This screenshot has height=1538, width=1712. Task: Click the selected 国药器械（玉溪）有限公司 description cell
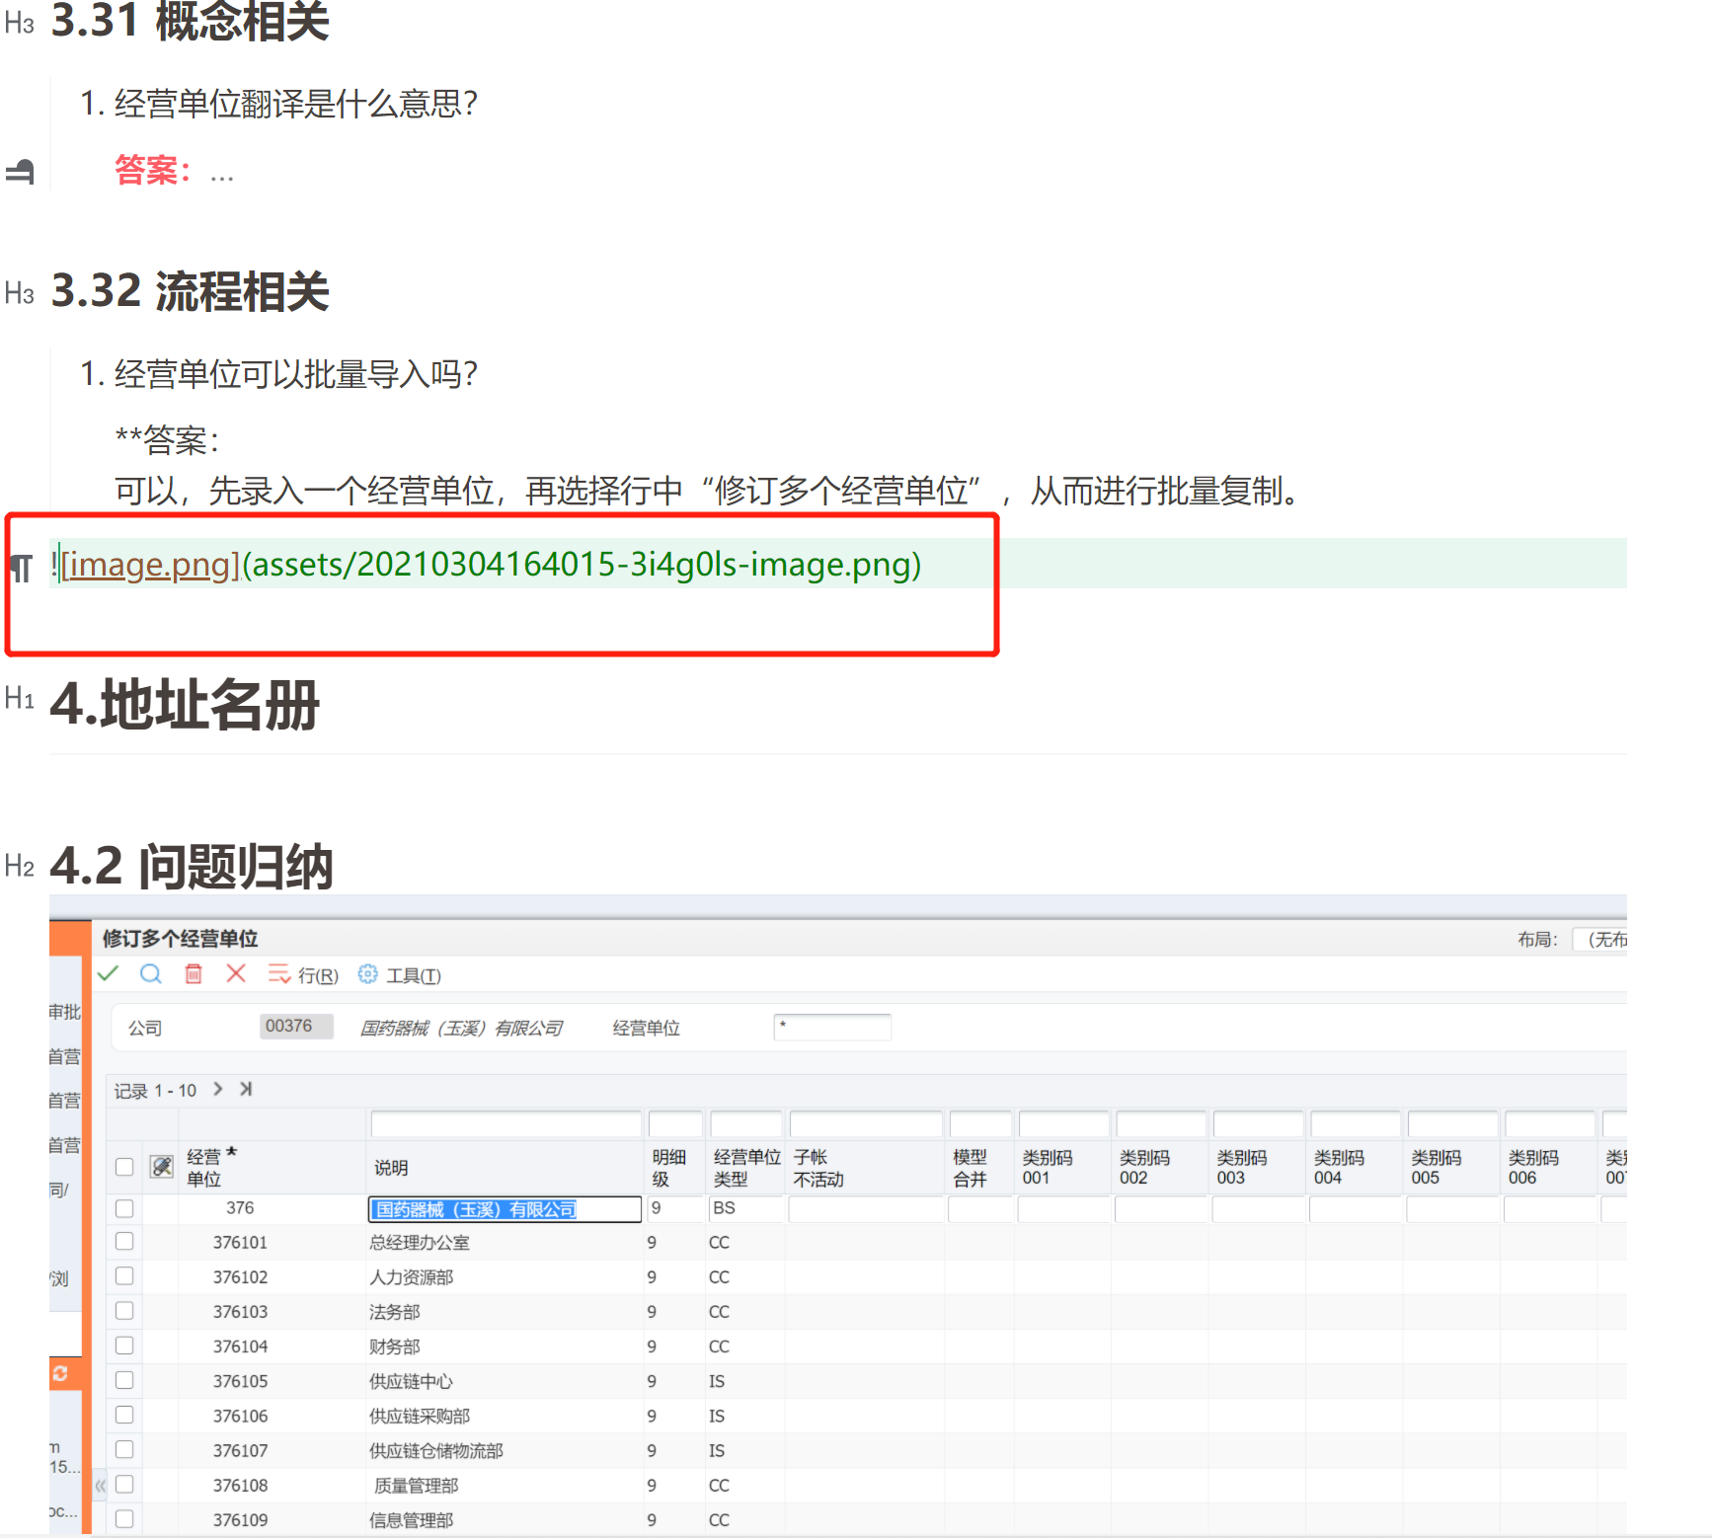coord(505,1209)
